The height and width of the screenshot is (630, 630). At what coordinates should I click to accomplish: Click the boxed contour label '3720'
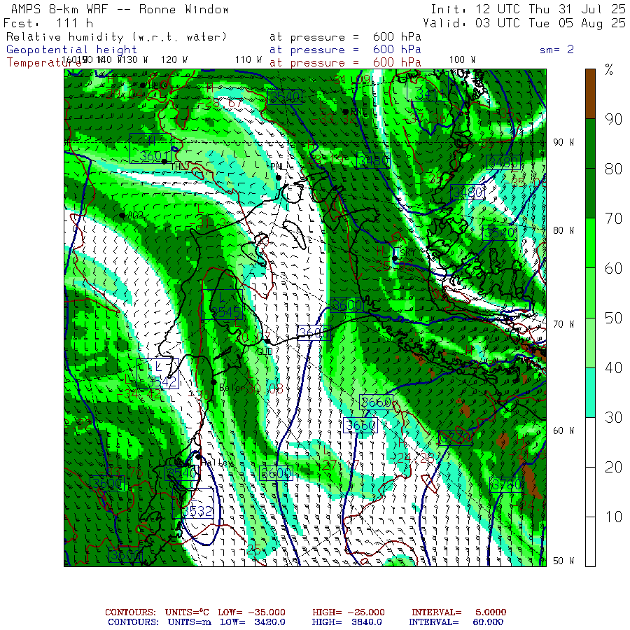(x=455, y=437)
